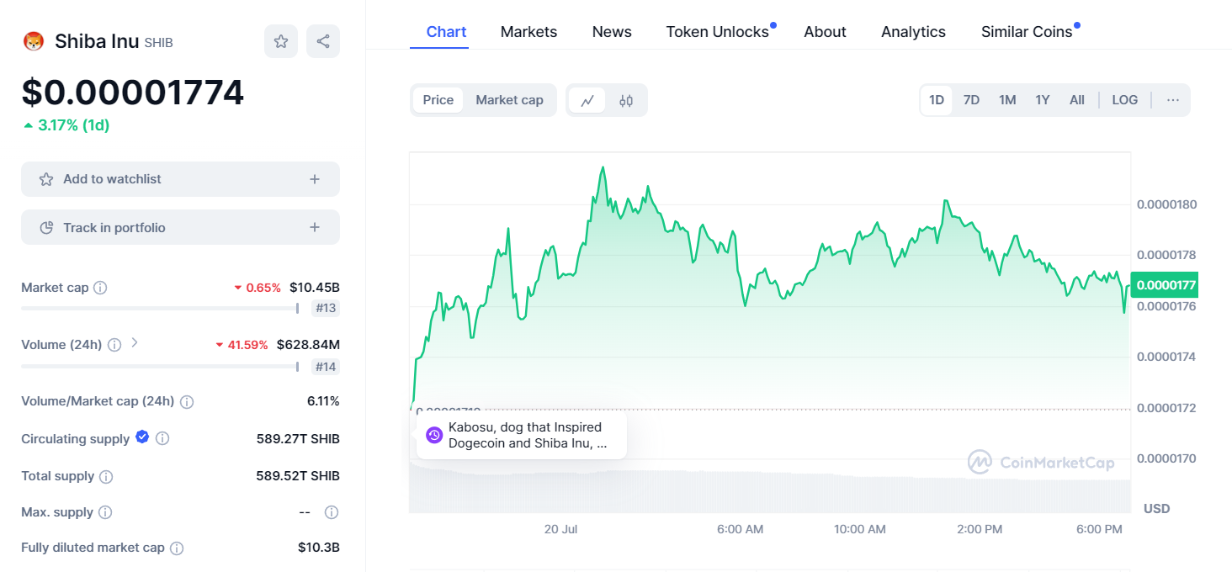The height and width of the screenshot is (572, 1232).
Task: Select the 7D time range
Action: tap(971, 100)
